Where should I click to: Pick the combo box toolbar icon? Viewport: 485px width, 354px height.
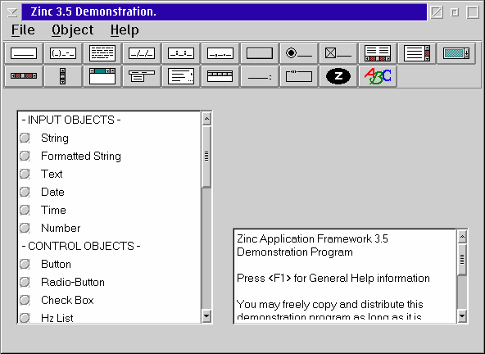(x=456, y=53)
